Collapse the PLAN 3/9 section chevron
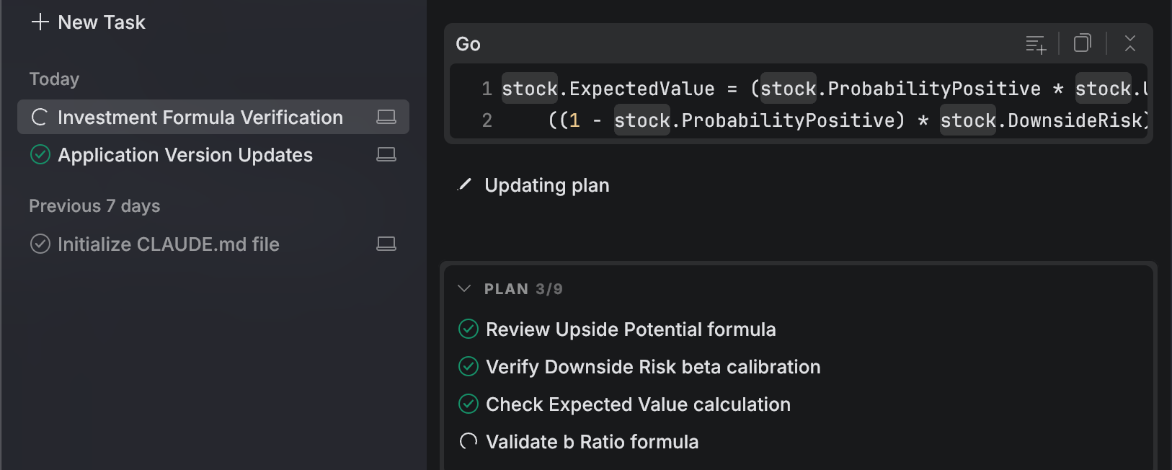The image size is (1172, 470). [464, 288]
